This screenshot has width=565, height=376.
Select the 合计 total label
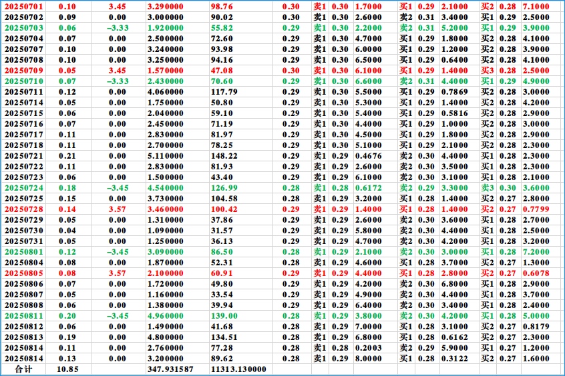pos(24,369)
